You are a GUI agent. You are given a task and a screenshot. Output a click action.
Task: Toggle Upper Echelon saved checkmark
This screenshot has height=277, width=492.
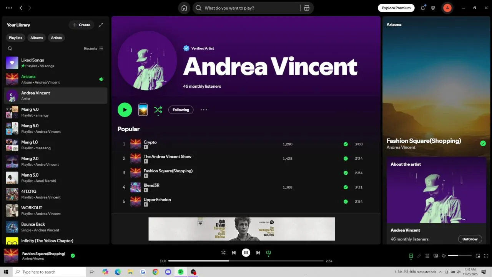point(346,202)
